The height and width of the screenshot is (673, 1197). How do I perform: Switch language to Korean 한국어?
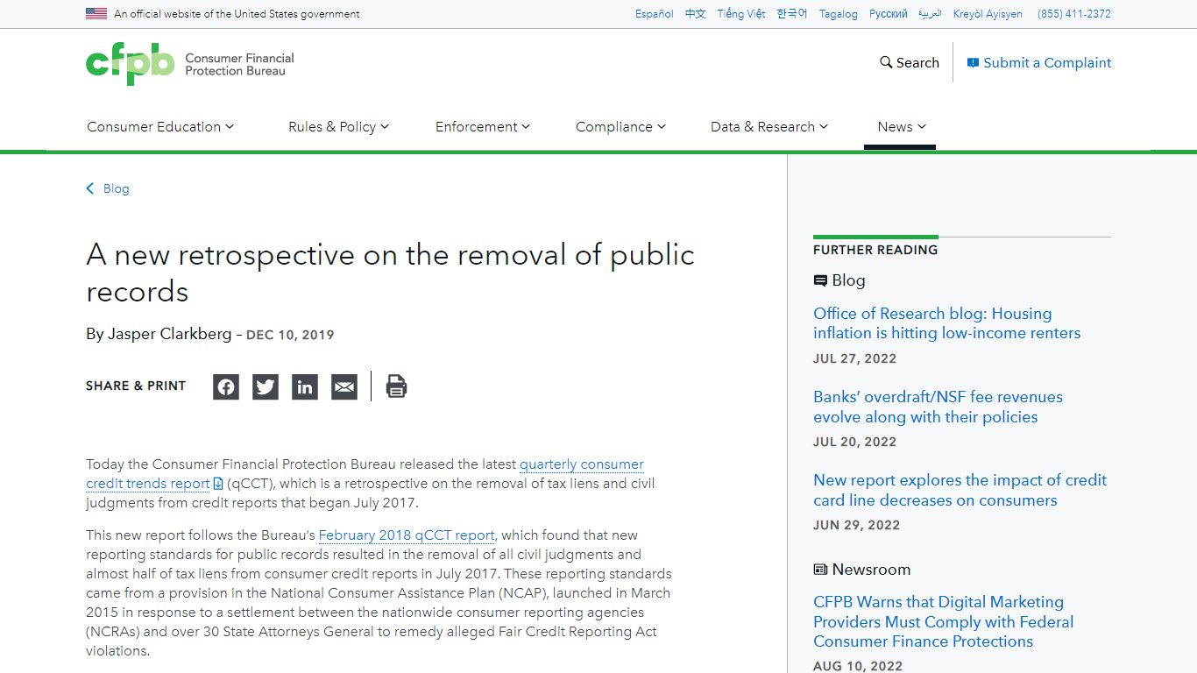[792, 14]
